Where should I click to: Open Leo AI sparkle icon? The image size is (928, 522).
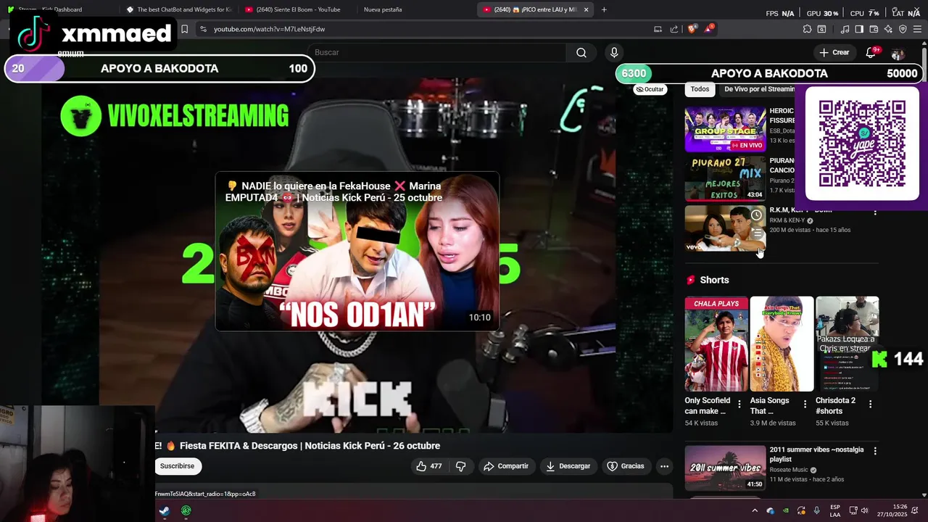pyautogui.click(x=888, y=29)
